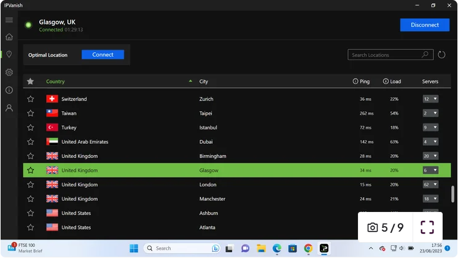Open Istanbul servers dropdown showing 9
458x258 pixels.
430,127
